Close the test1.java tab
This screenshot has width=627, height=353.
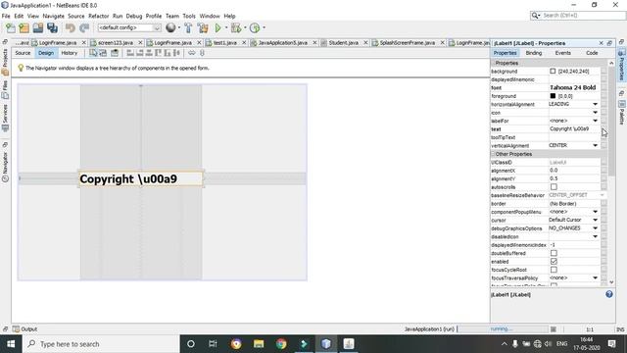point(244,42)
